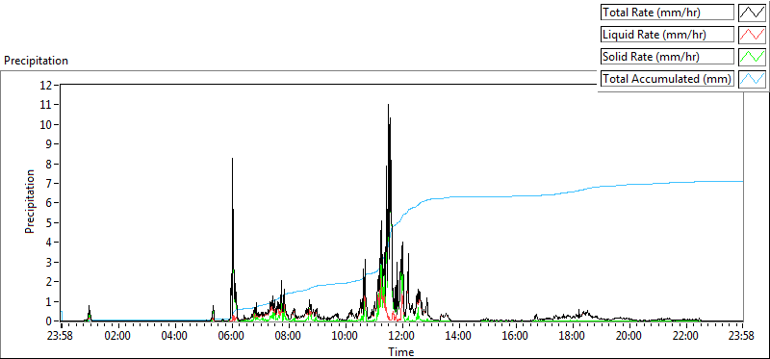The width and height of the screenshot is (770, 359).
Task: Click the Total Accumulated blue line swatch
Action: (x=752, y=79)
